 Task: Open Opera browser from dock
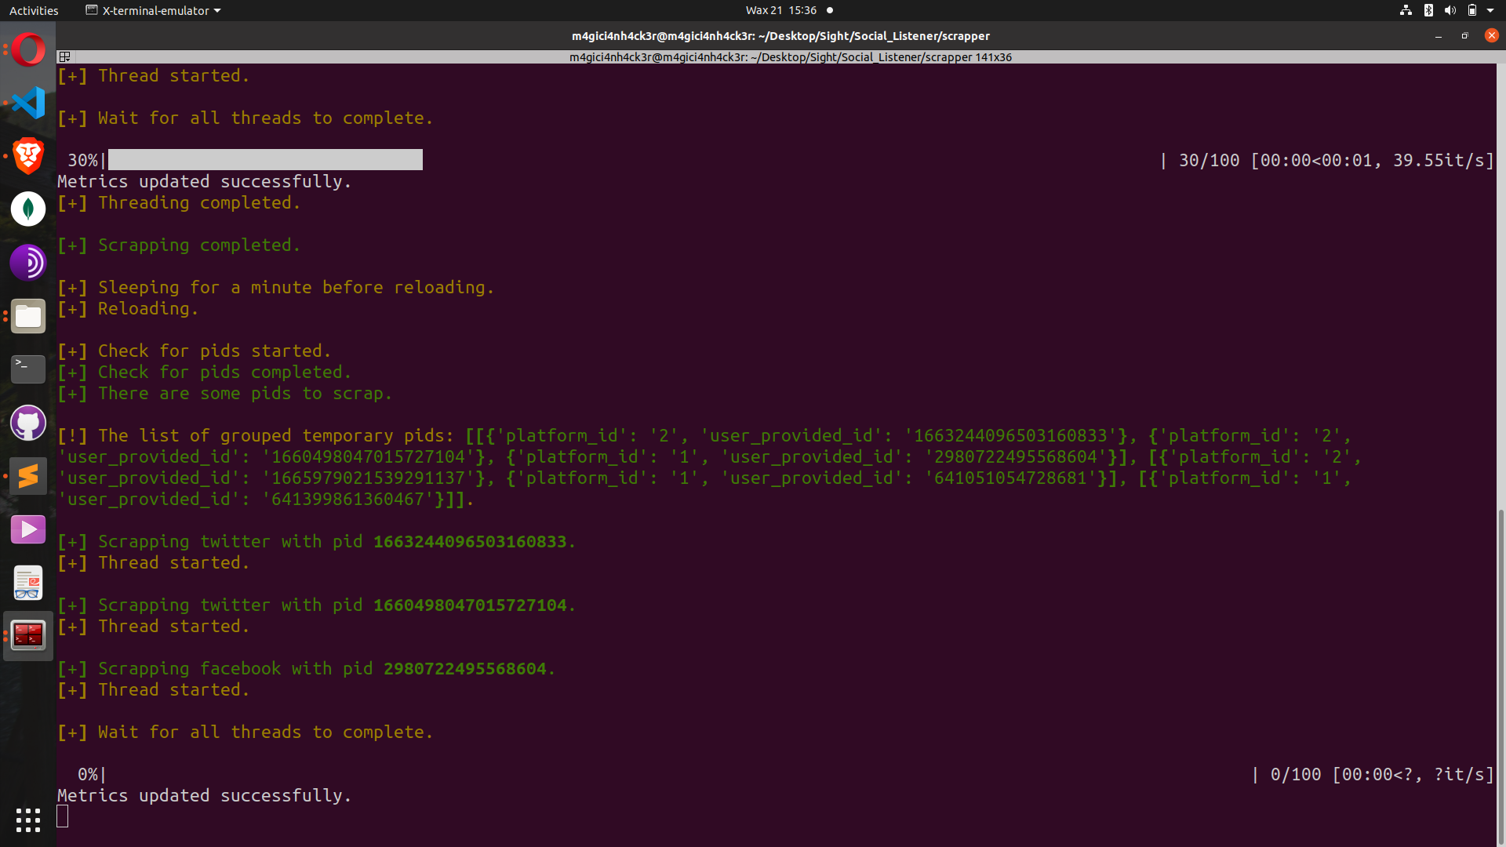click(28, 49)
